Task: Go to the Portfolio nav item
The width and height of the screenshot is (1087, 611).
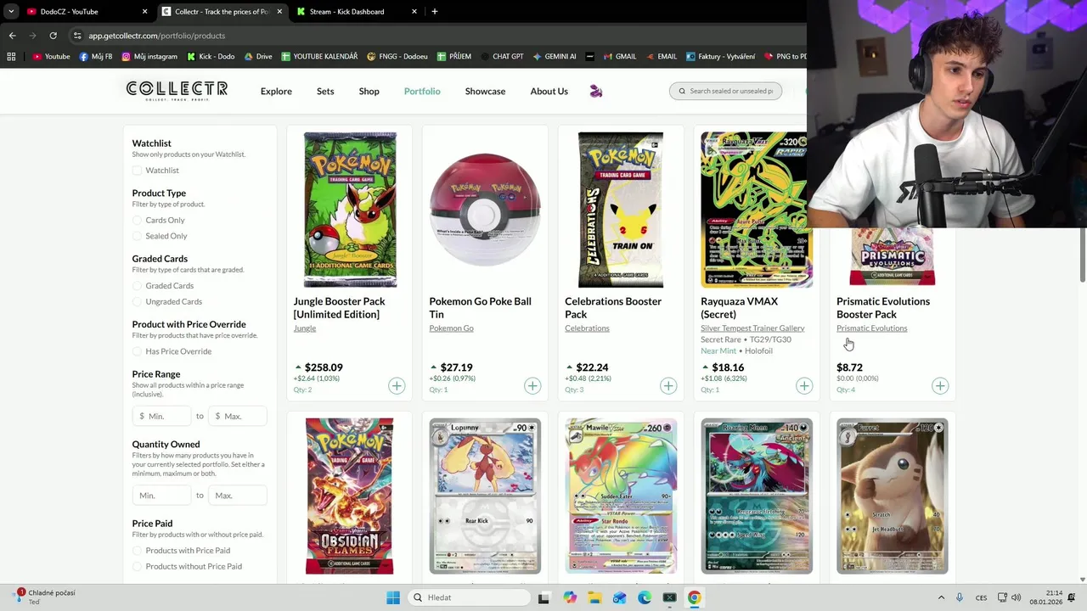Action: point(422,92)
